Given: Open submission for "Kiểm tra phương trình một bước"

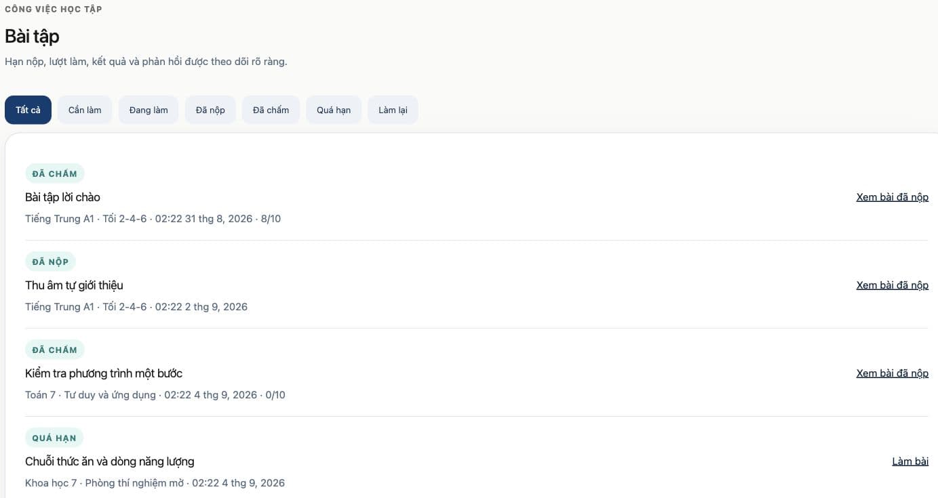Looking at the screenshot, I should click(x=892, y=373).
